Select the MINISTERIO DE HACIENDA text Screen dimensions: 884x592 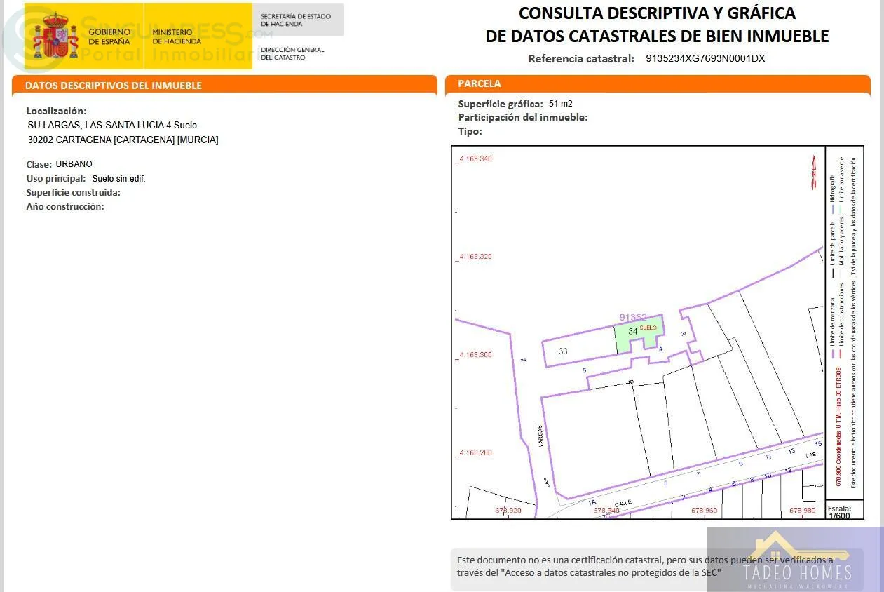177,36
